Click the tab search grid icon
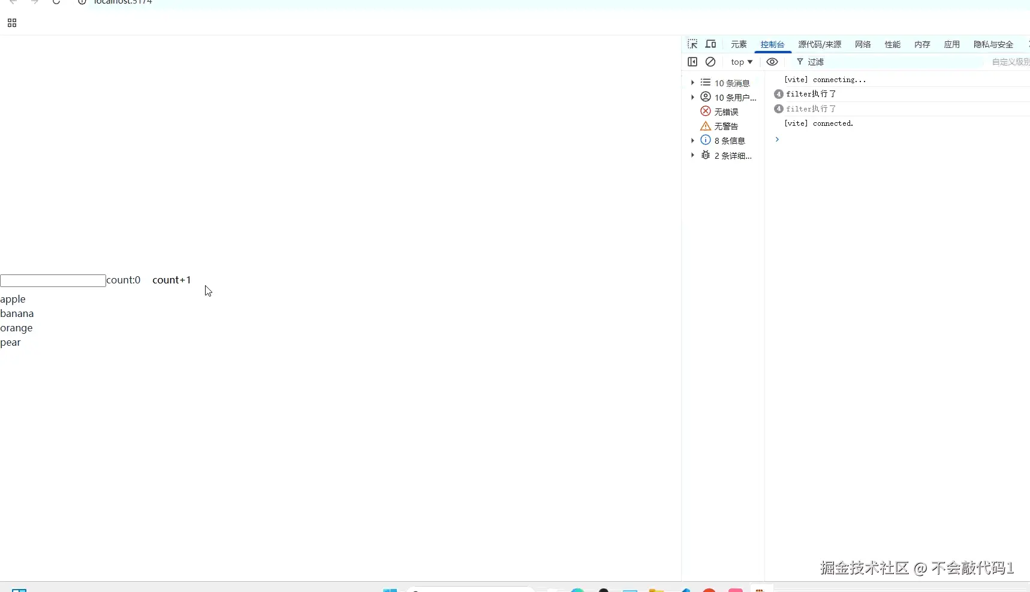This screenshot has width=1030, height=592. point(12,23)
